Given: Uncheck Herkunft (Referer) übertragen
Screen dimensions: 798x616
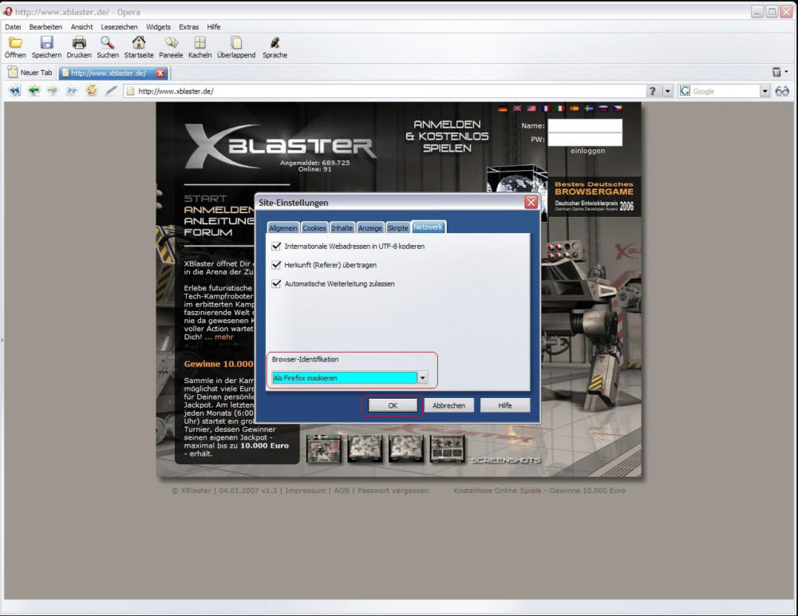Looking at the screenshot, I should pos(276,265).
